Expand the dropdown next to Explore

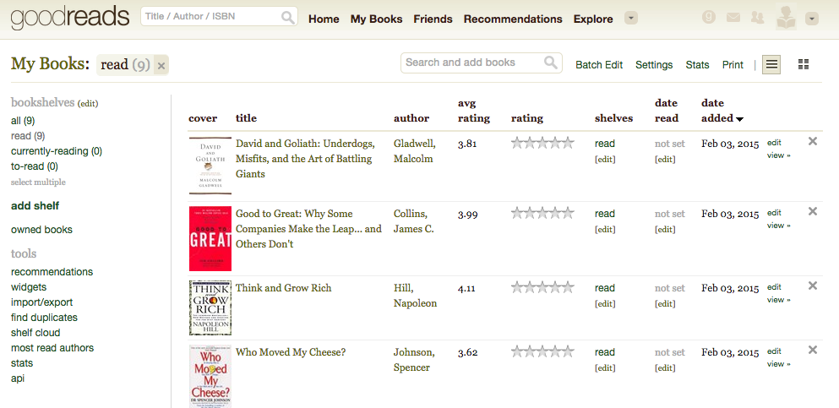pos(631,19)
